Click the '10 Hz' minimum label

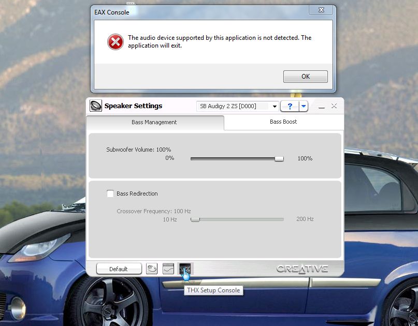click(x=170, y=219)
